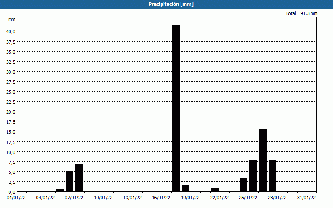Screen dimensions: 333x208
Task: Click the 04/01/22 date label
Action: click(45, 198)
